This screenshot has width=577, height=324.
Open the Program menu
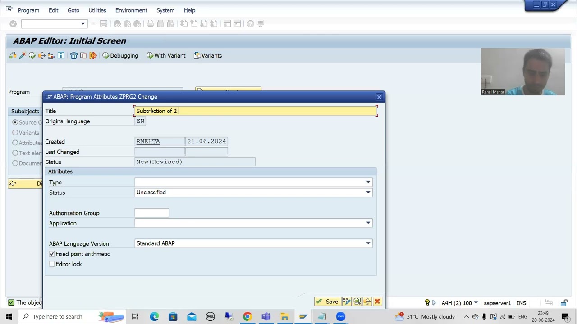point(28,10)
